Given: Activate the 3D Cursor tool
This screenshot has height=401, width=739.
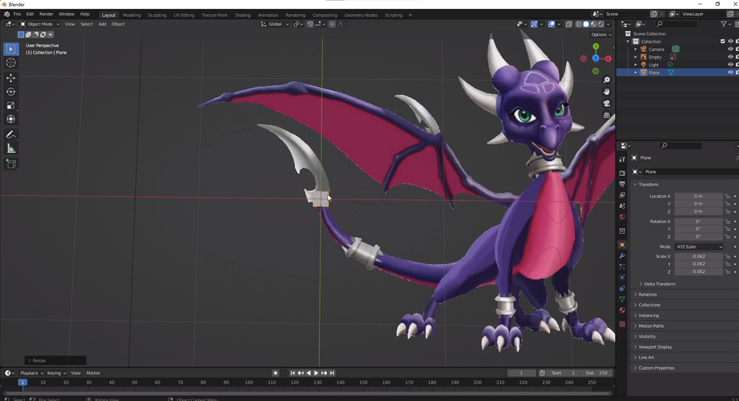Looking at the screenshot, I should coord(11,63).
